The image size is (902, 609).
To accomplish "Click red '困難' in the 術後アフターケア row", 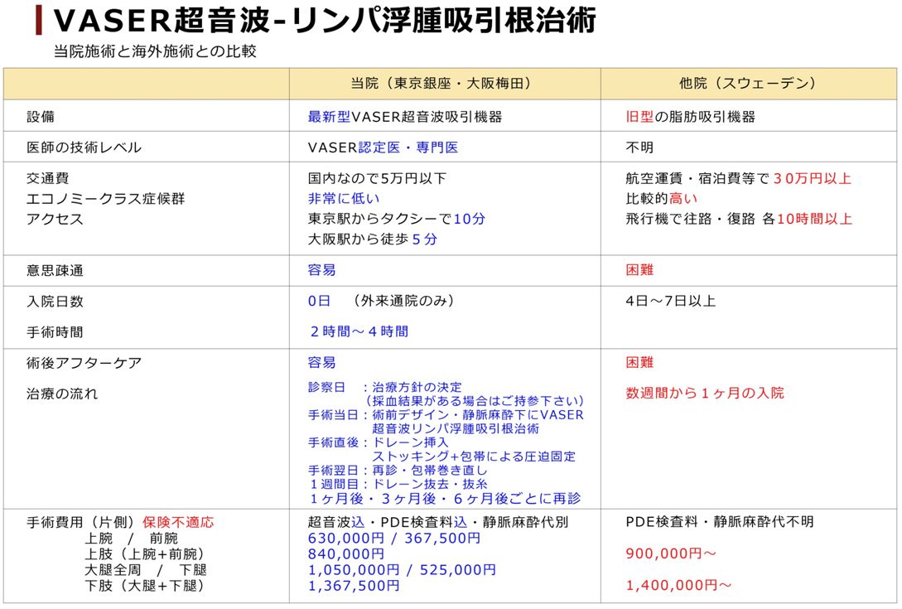I will (x=639, y=363).
